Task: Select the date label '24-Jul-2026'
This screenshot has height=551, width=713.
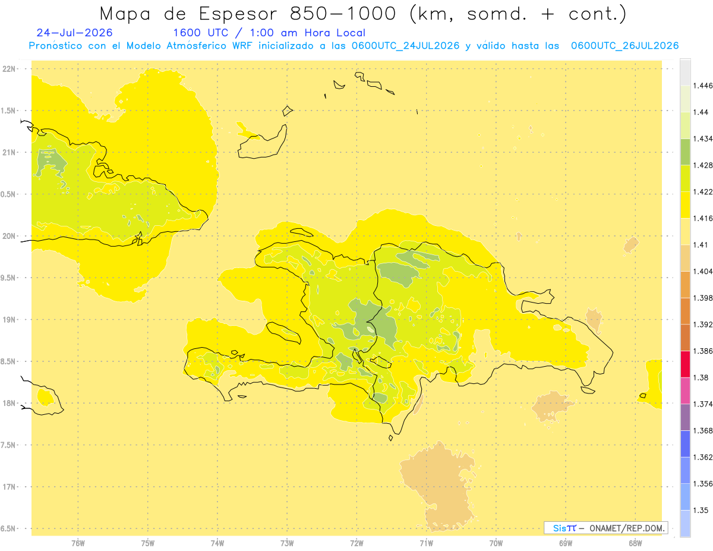Action: point(74,33)
